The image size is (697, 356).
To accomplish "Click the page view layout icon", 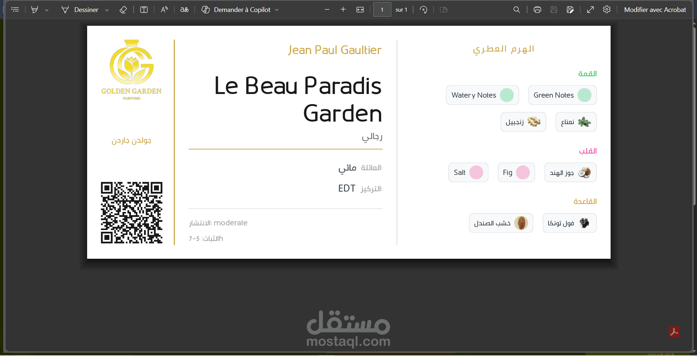I will (x=443, y=10).
